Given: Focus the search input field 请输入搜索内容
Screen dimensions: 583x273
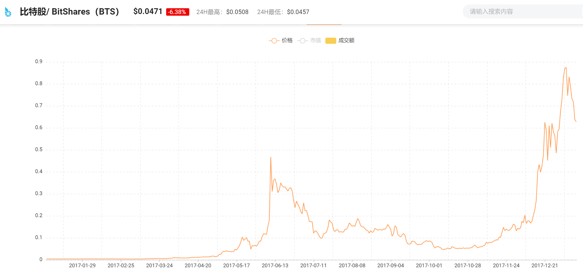Looking at the screenshot, I should pos(523,12).
